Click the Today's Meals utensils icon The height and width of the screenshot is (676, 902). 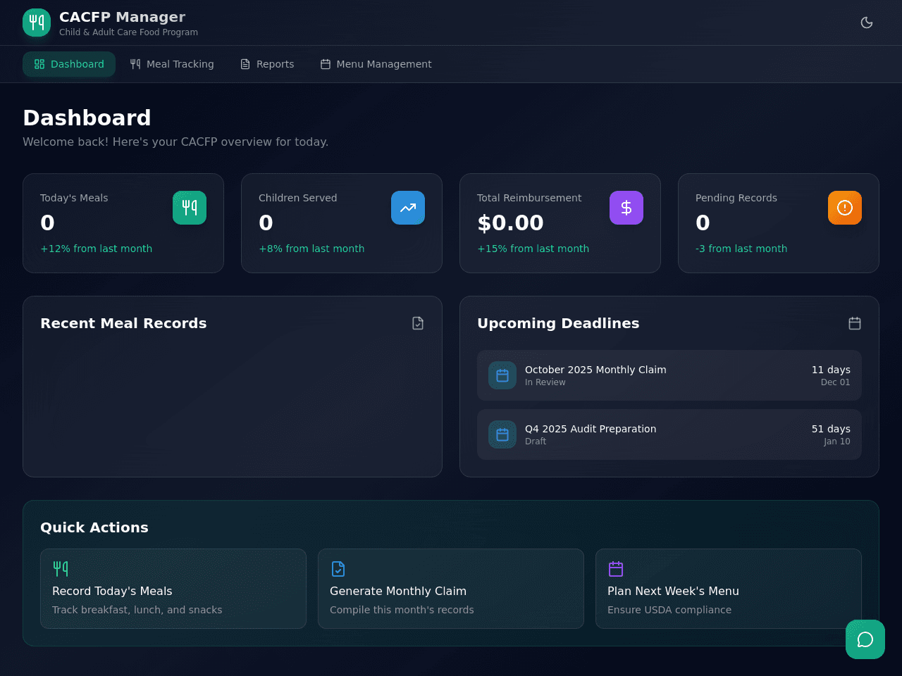click(190, 208)
